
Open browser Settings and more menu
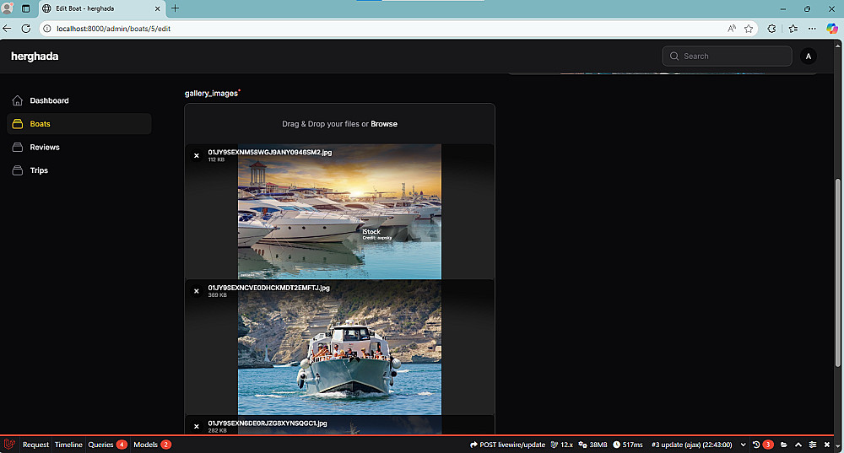(x=812, y=29)
